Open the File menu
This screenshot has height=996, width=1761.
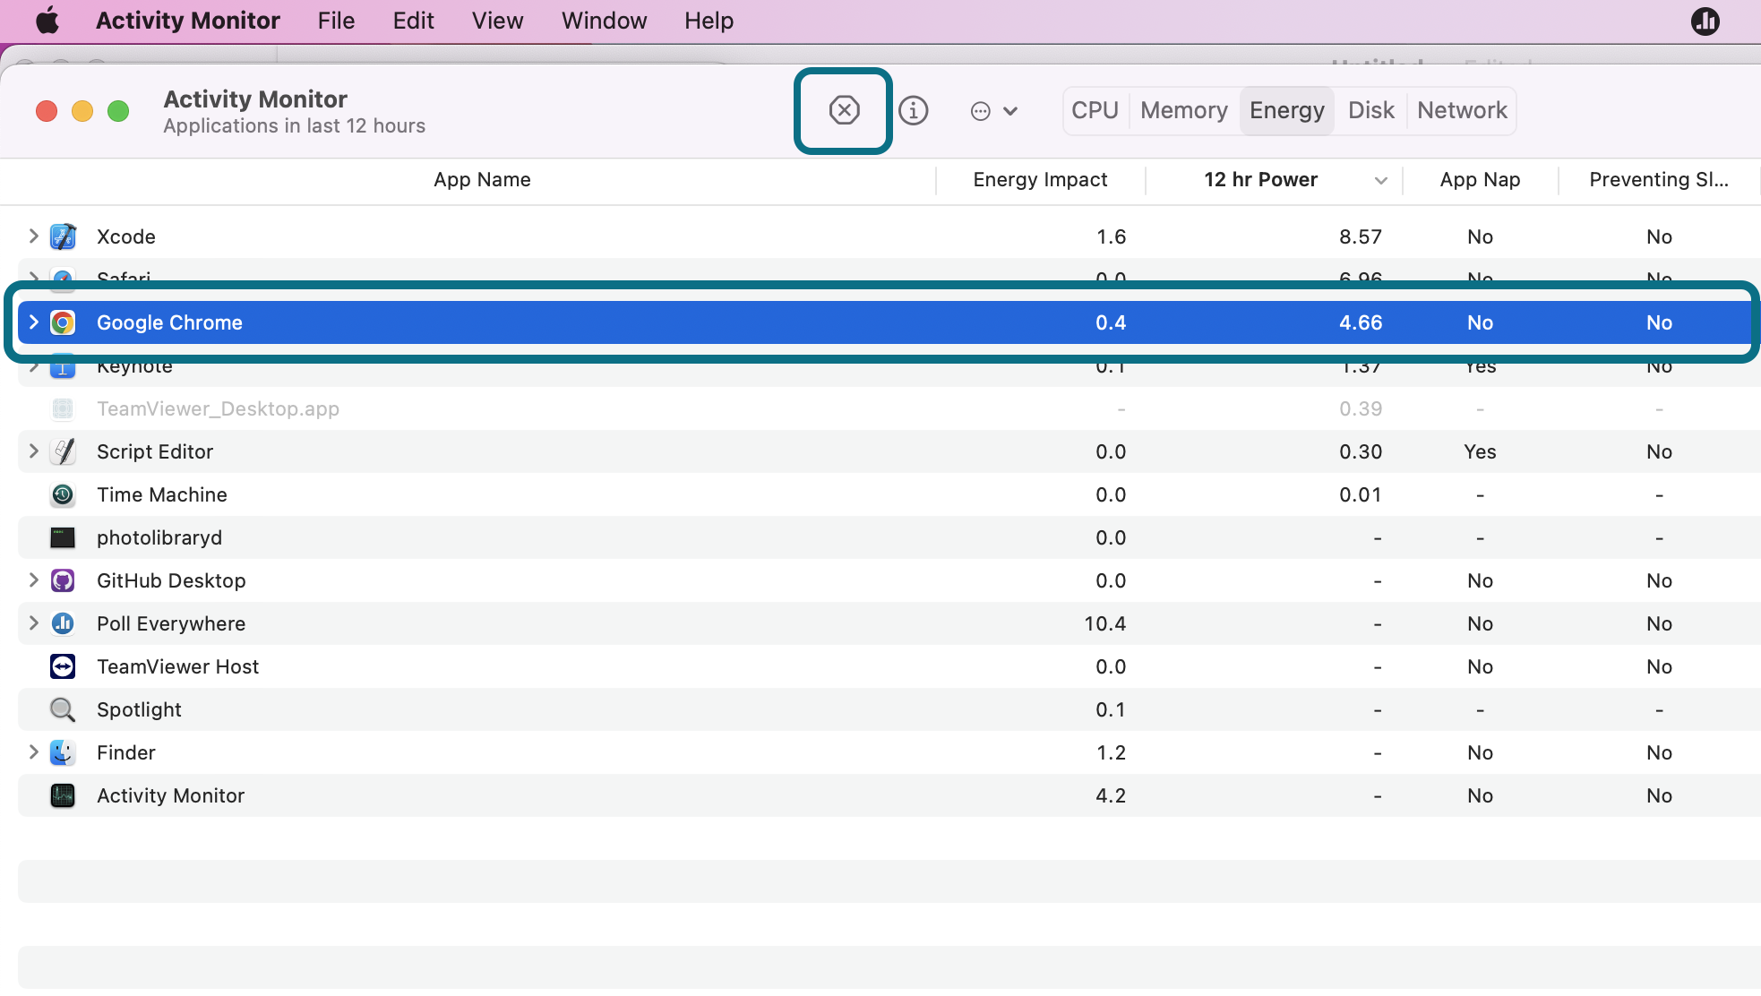336,21
